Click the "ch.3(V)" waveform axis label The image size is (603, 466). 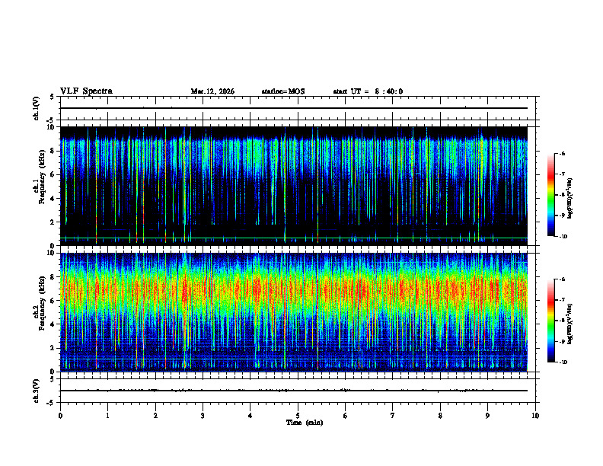36,391
